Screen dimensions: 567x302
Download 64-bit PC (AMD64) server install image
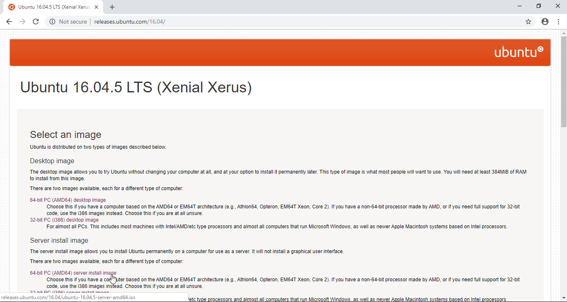point(73,273)
